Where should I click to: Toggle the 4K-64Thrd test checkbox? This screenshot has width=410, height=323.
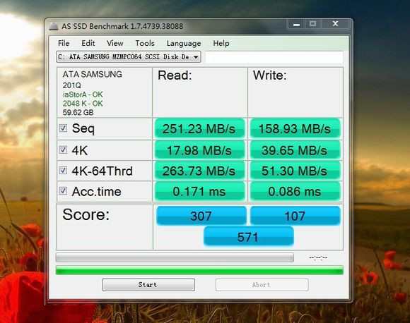coord(63,171)
